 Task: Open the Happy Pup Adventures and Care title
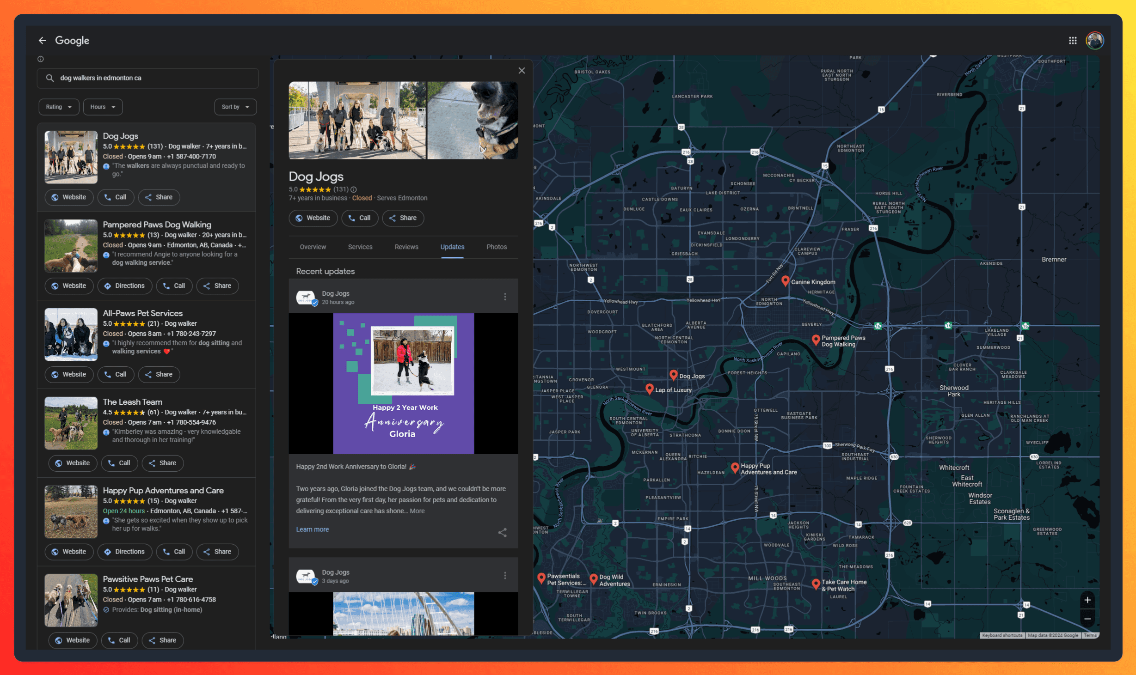[163, 491]
